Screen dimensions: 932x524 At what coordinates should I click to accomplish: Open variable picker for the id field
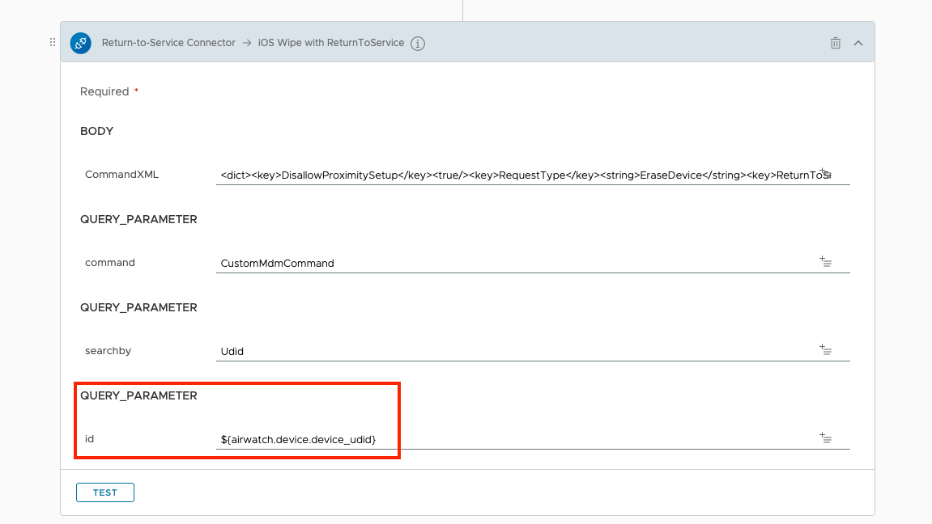(825, 437)
